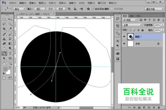Viewport: 166px width, 110px height.
Task: Hide the 椭圆 1 layer
Action: 124,37
